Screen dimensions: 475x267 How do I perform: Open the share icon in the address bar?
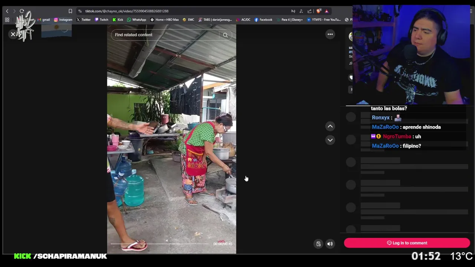309,11
